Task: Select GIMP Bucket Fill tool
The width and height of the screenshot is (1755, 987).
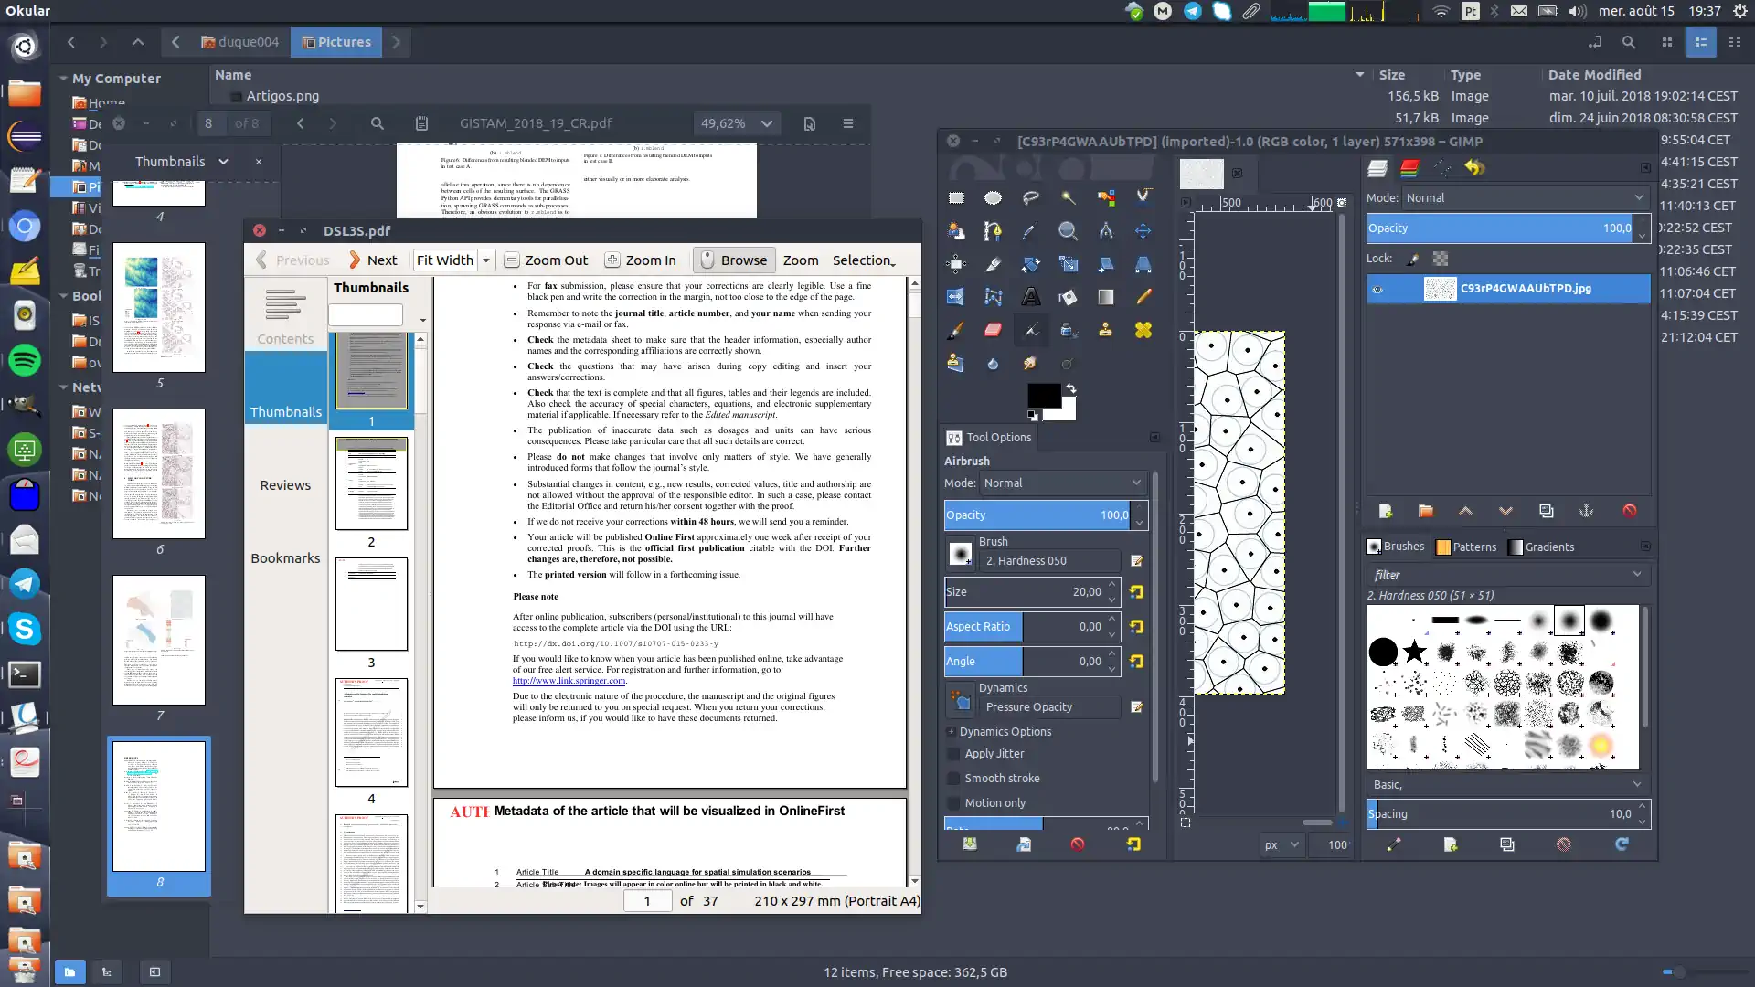Action: [1068, 297]
